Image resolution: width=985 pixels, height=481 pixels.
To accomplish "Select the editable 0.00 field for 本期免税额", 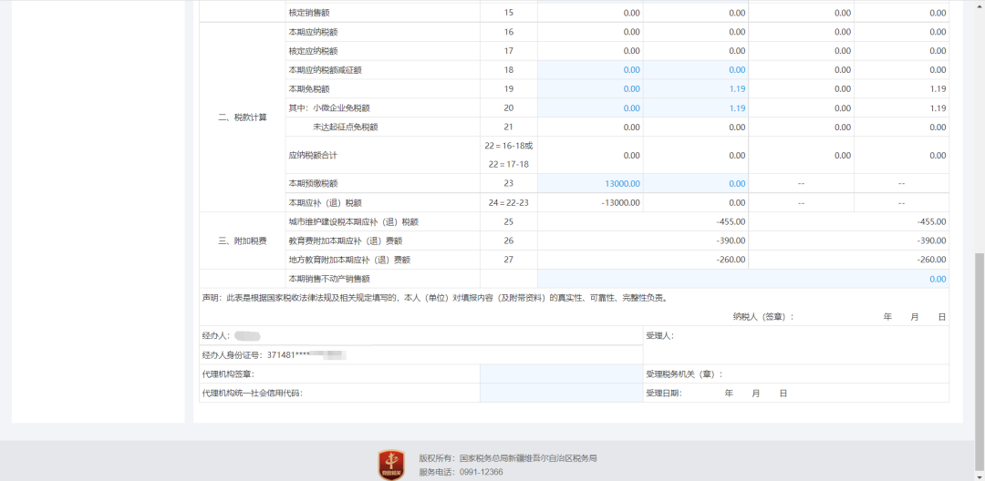I will [590, 89].
